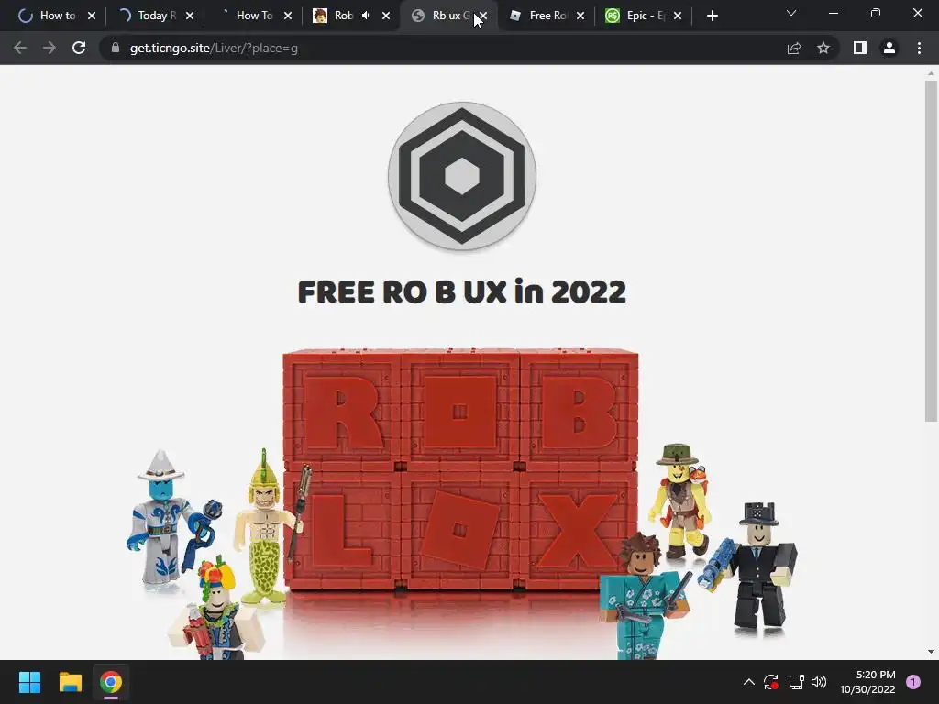Go back to previous page
This screenshot has height=704, width=939.
point(20,48)
